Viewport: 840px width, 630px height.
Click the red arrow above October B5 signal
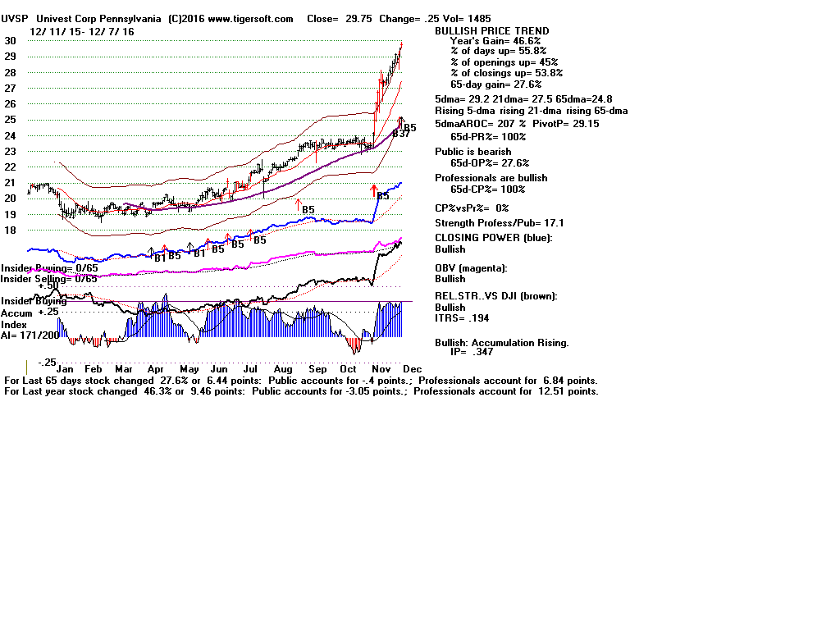[373, 189]
